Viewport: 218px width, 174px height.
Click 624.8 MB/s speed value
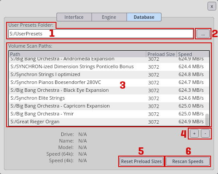pos(191,74)
